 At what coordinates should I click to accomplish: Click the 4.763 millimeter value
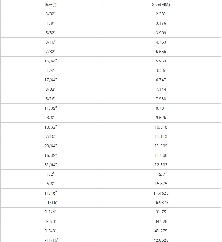click(161, 42)
